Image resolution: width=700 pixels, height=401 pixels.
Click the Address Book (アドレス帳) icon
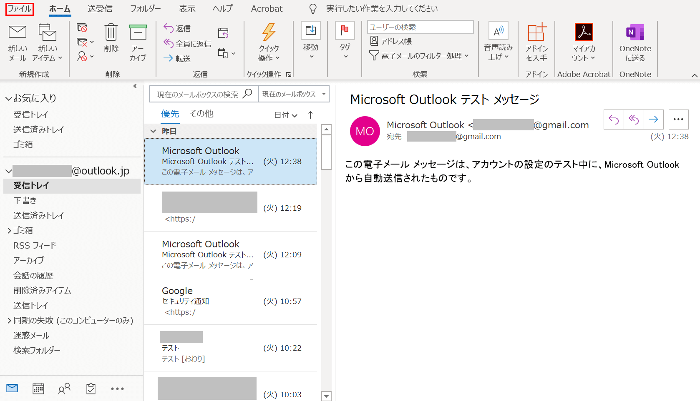point(374,41)
